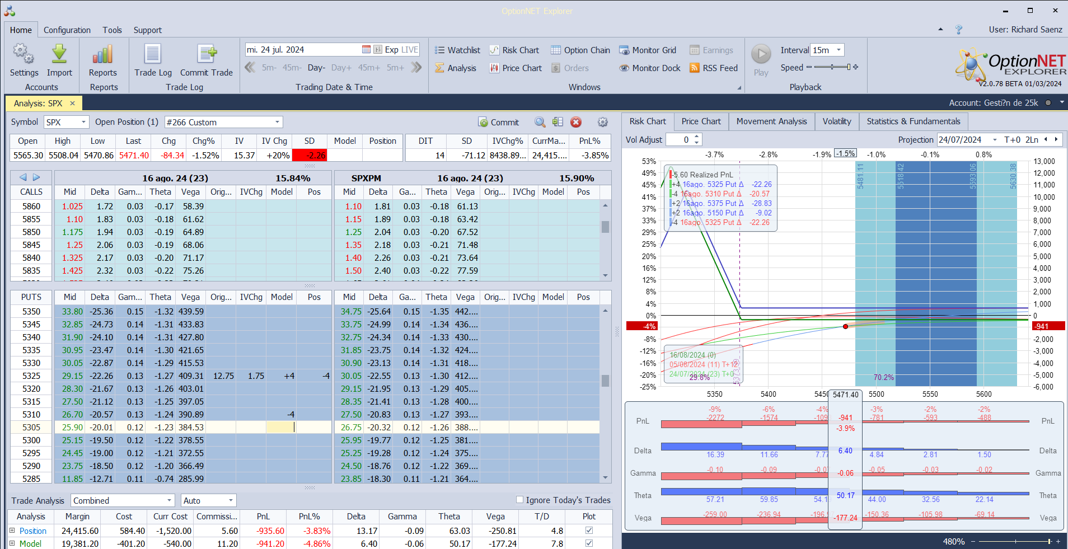Open the Option Chain window
Viewport: 1068px width, 549px height.
coord(580,50)
